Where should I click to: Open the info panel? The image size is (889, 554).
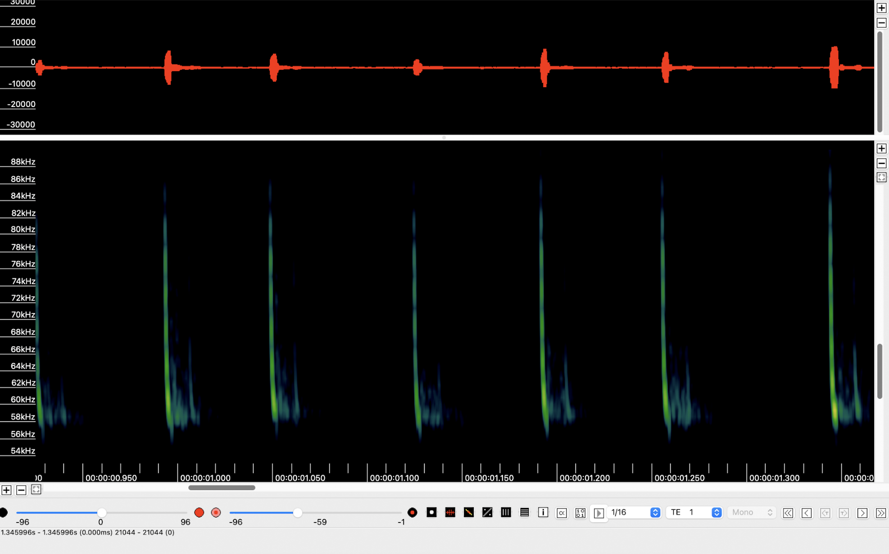point(543,512)
